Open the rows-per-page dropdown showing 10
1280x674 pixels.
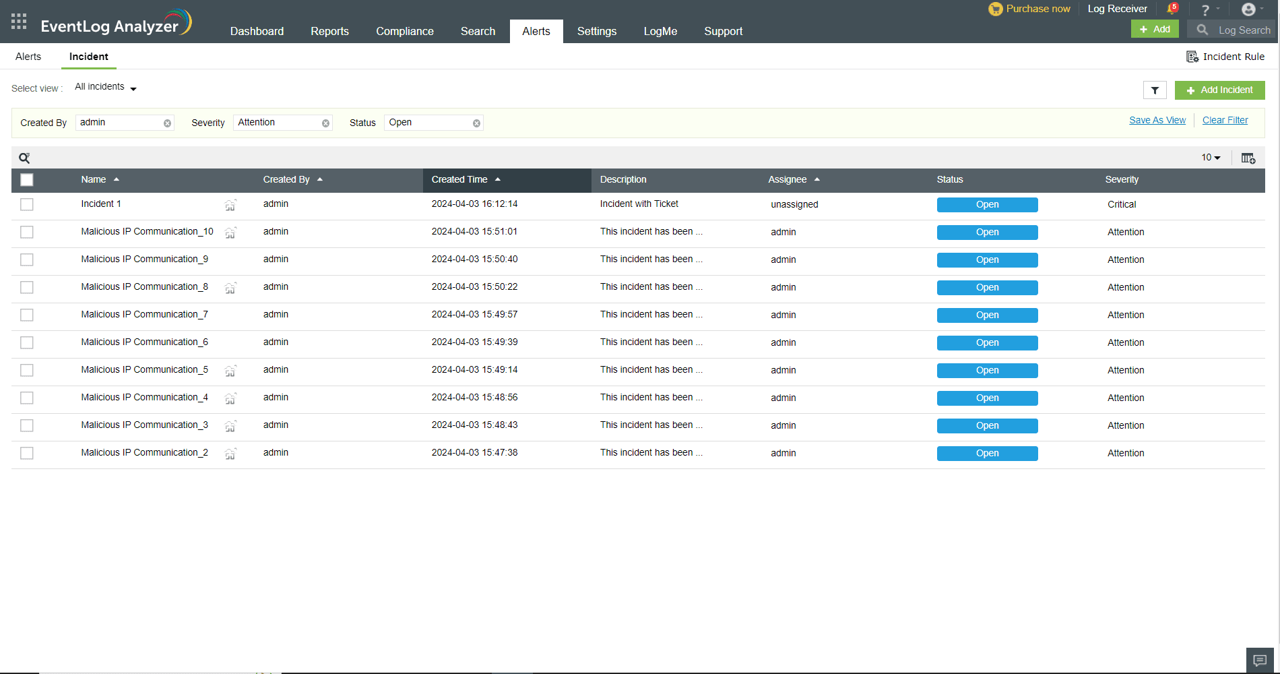(1210, 157)
